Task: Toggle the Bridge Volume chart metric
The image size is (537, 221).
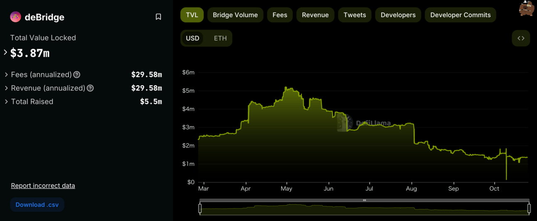Action: pos(235,15)
